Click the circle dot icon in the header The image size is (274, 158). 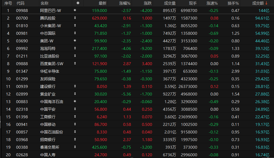[x=78, y=3]
